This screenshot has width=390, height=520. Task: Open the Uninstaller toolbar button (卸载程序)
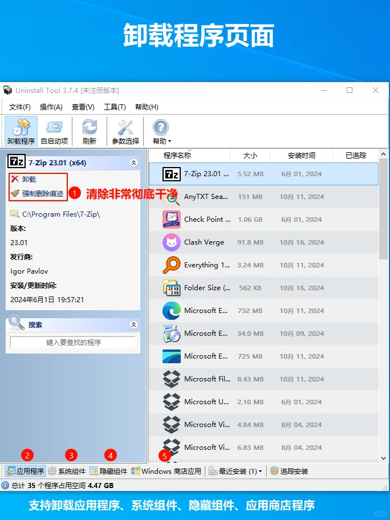coord(21,131)
